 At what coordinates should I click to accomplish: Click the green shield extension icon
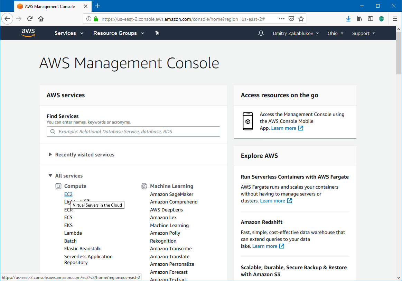[382, 19]
